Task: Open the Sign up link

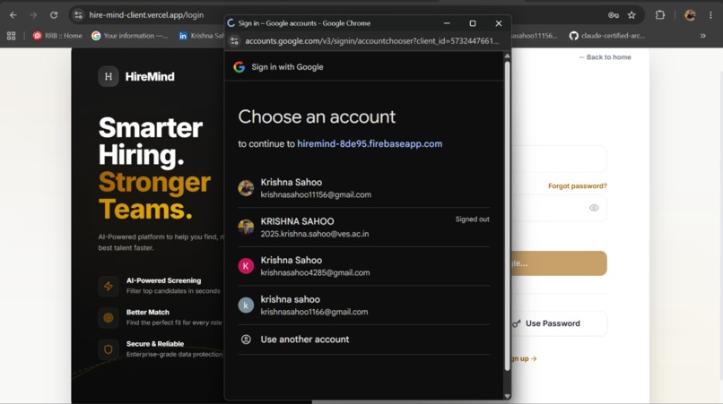Action: (x=524, y=358)
